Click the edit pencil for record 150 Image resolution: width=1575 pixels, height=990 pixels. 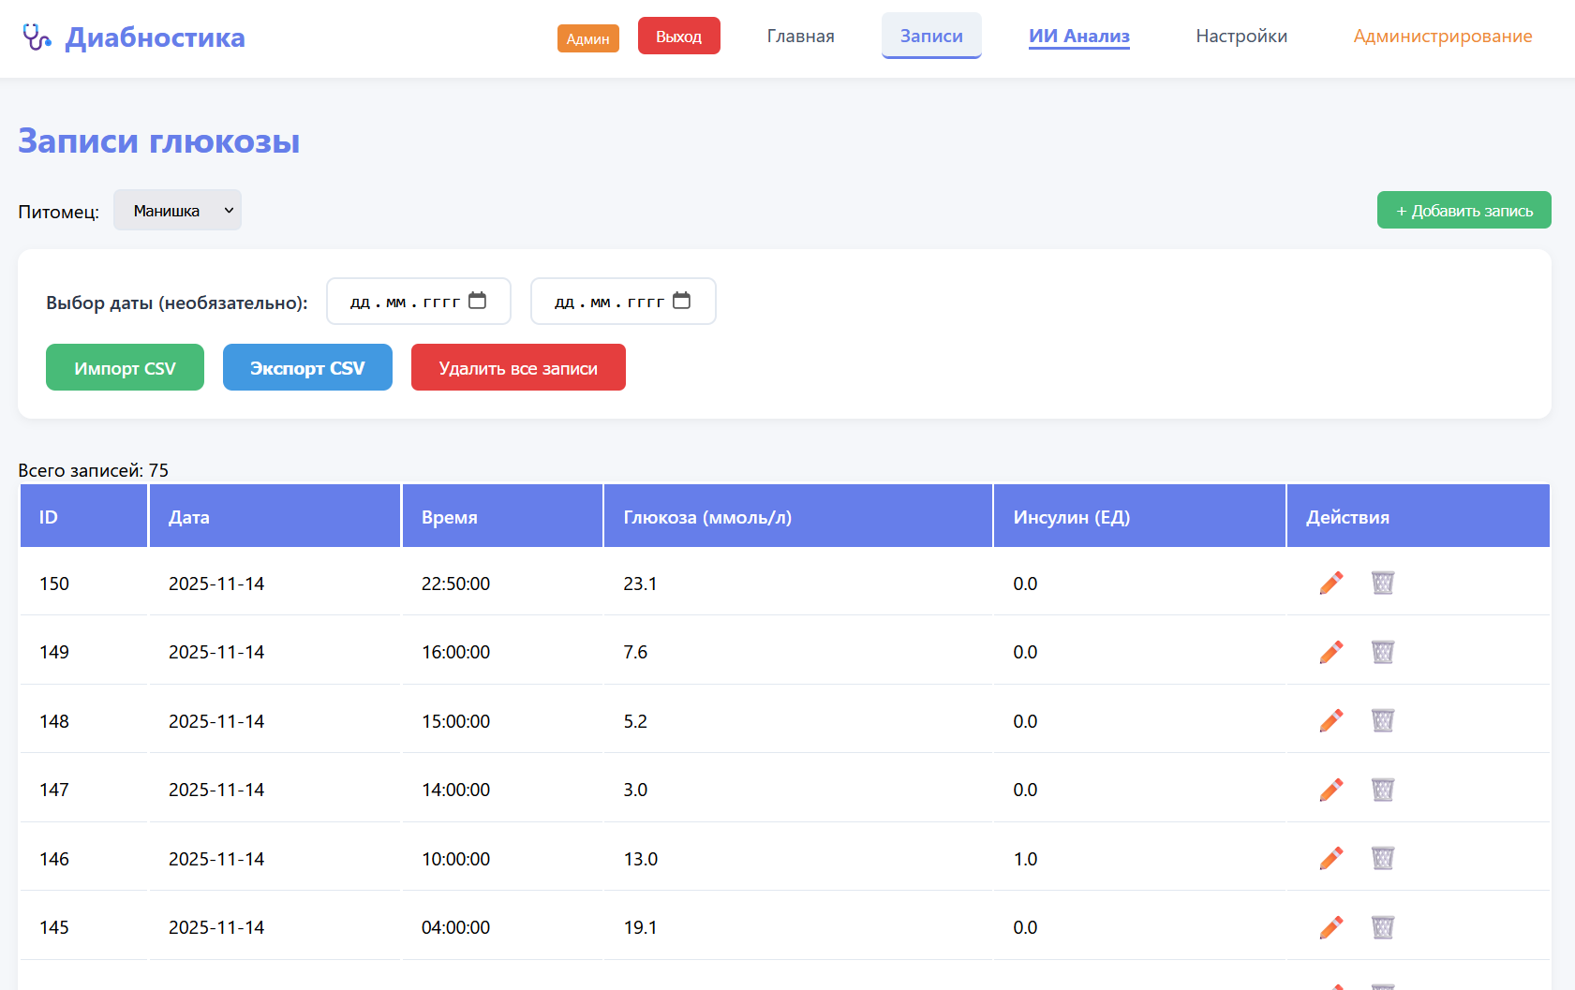(1330, 583)
